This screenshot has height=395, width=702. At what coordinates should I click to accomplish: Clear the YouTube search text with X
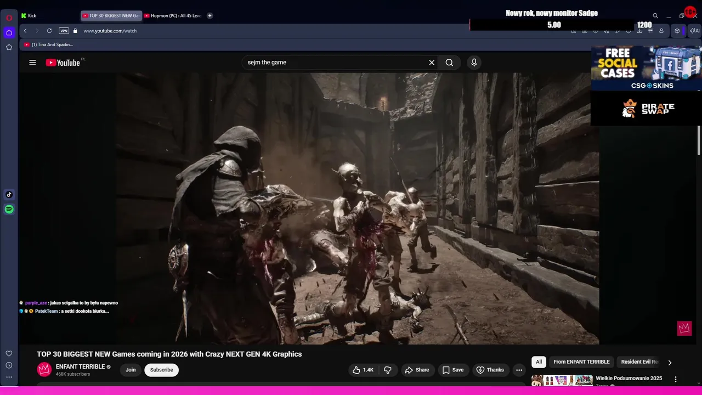432,63
